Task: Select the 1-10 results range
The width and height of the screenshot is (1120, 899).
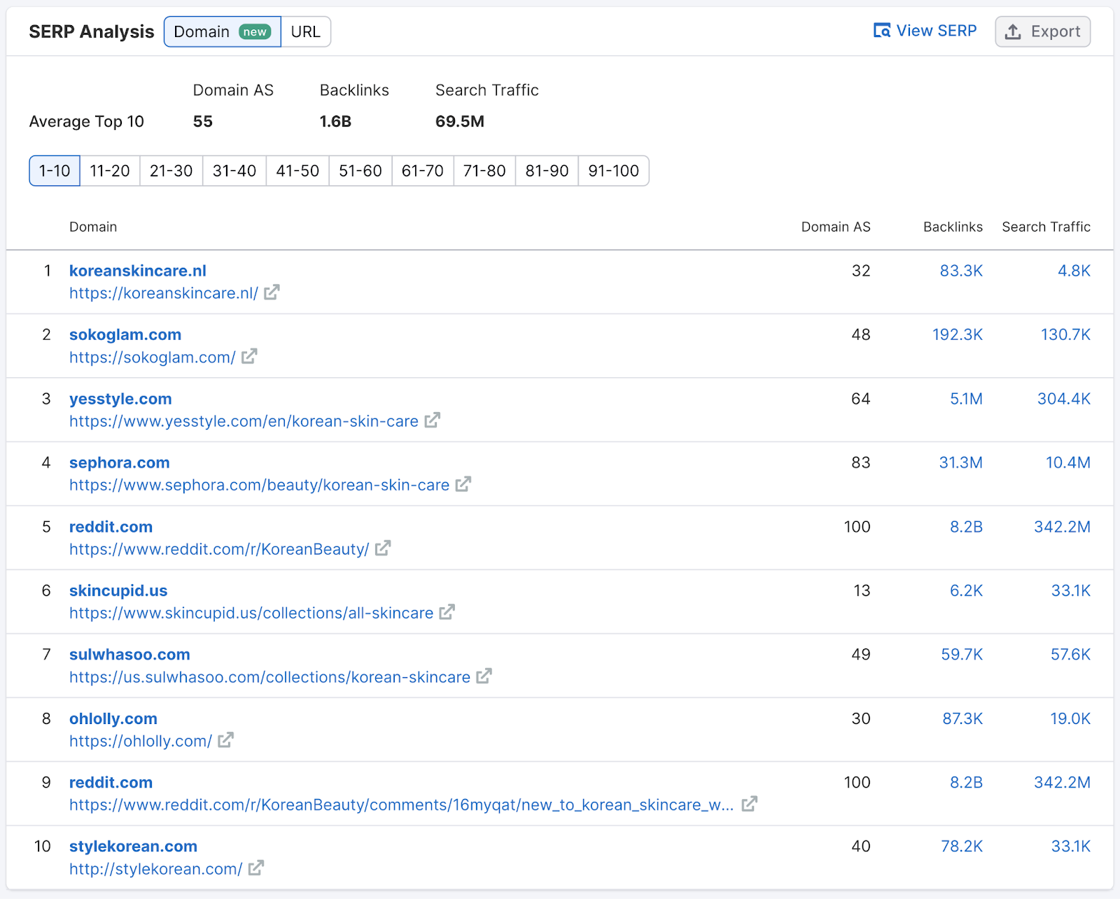Action: pos(55,171)
